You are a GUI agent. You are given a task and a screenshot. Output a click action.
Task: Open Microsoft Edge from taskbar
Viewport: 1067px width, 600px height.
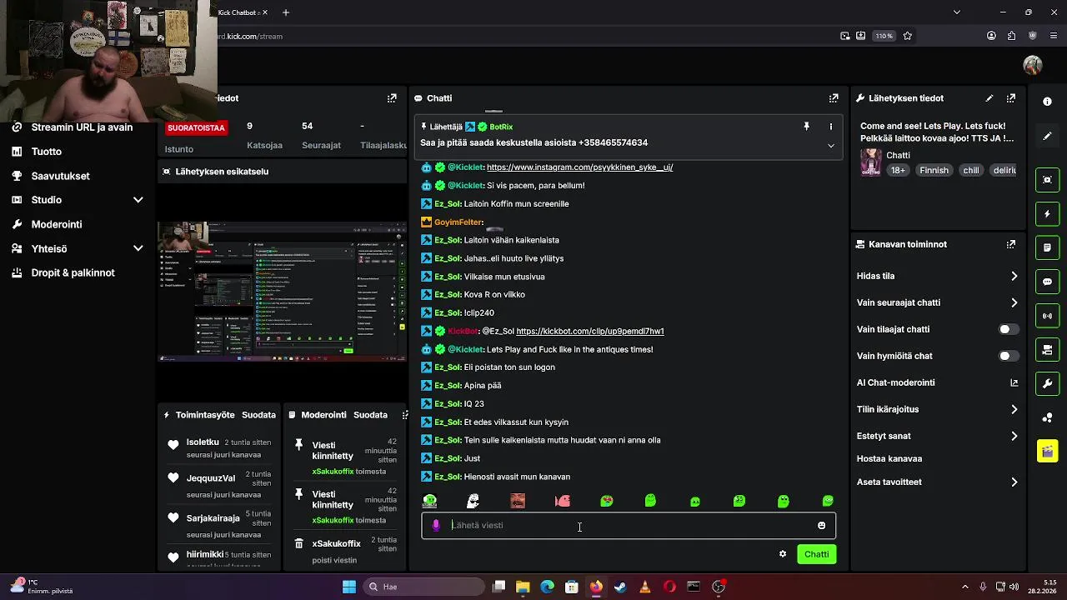(x=547, y=587)
